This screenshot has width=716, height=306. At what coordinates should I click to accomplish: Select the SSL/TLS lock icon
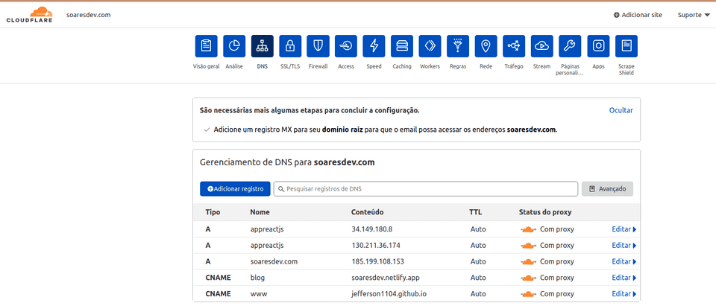coord(290,46)
